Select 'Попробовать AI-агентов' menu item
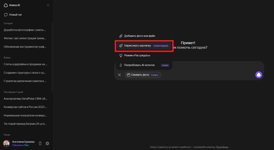 tap(144, 65)
